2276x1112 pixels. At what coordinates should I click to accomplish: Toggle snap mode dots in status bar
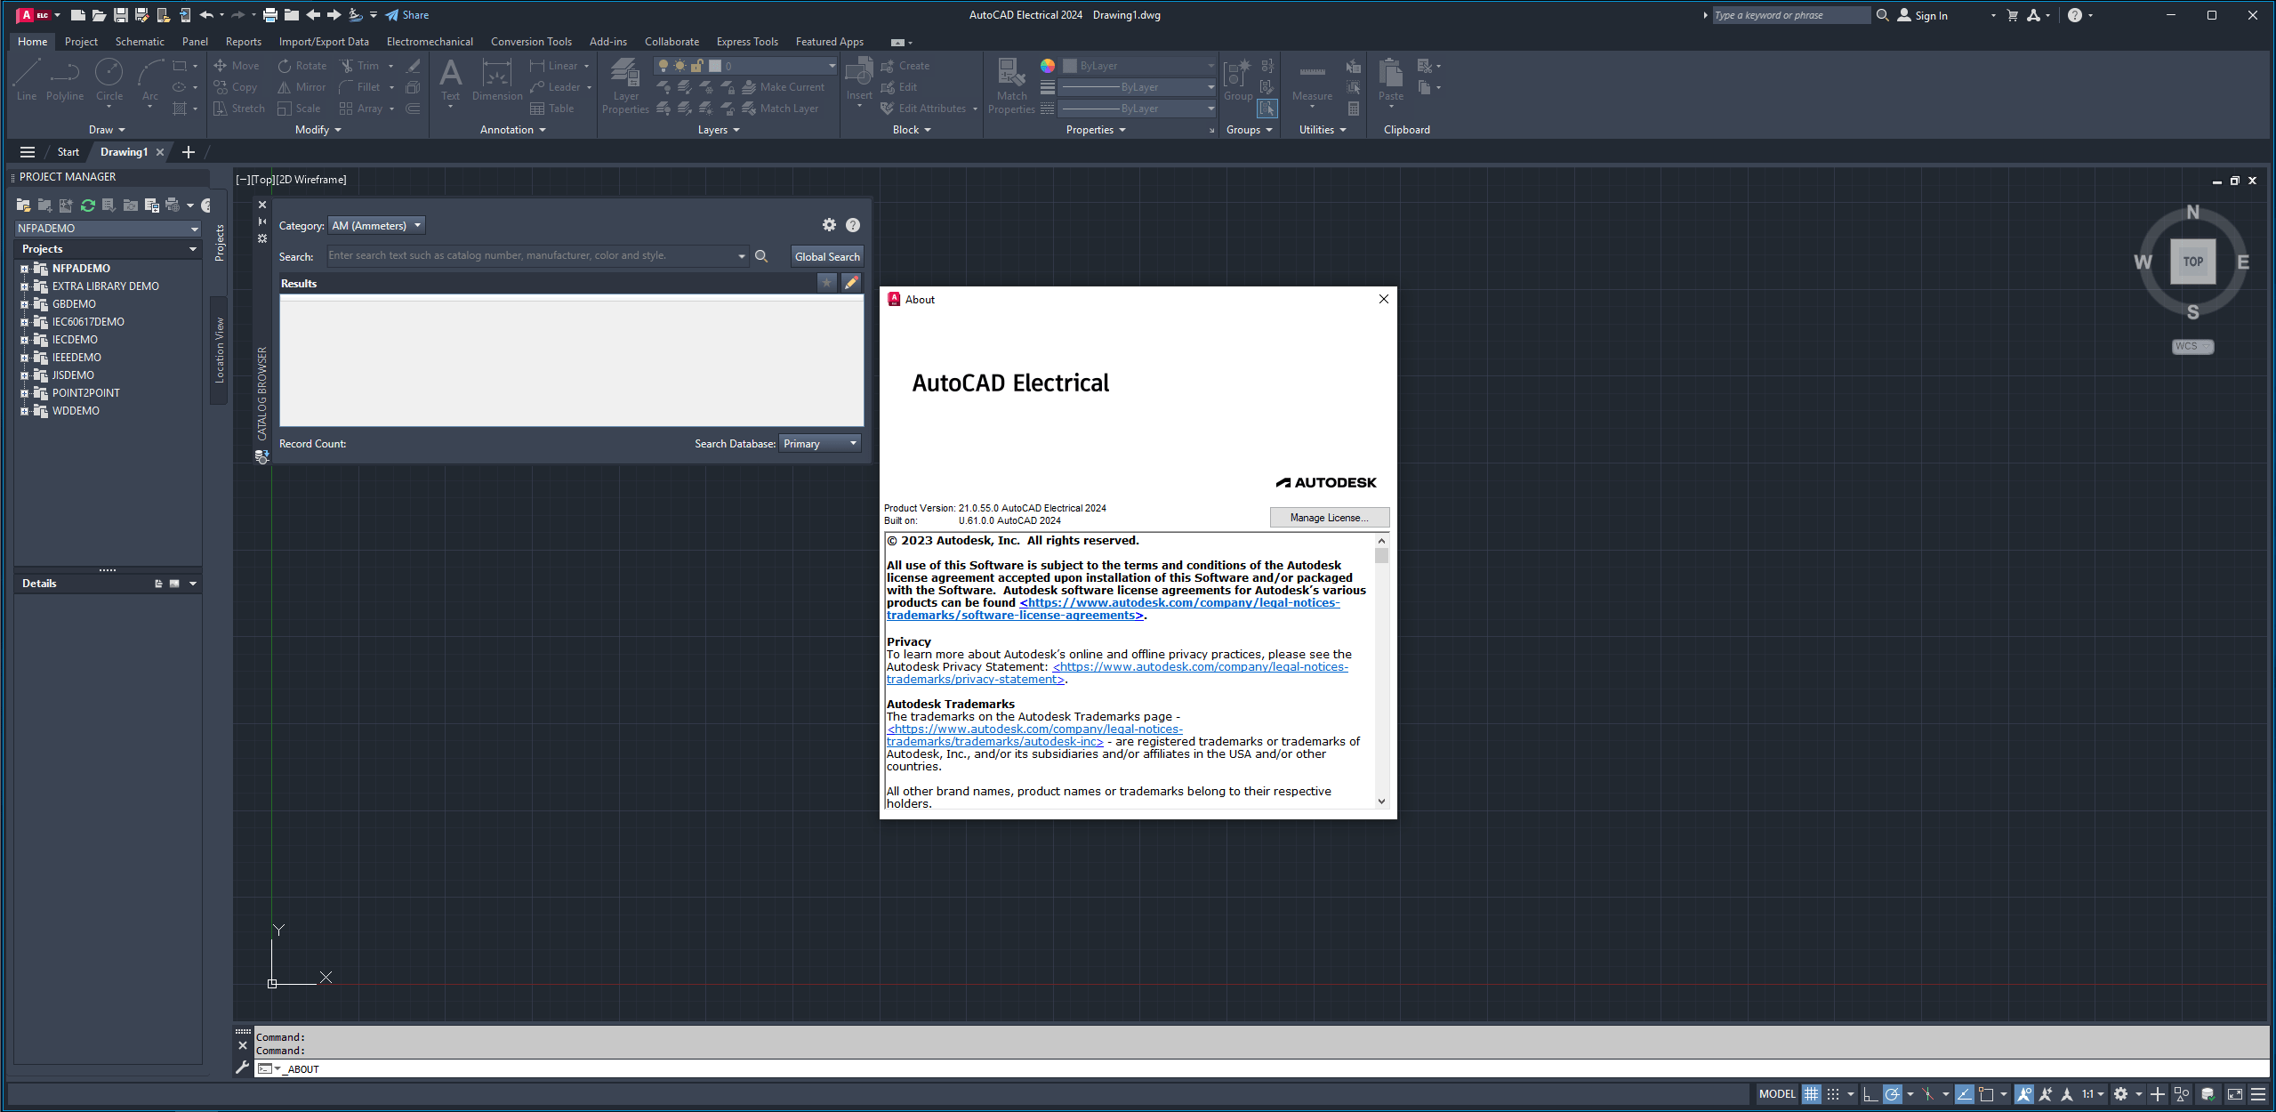1833,1094
